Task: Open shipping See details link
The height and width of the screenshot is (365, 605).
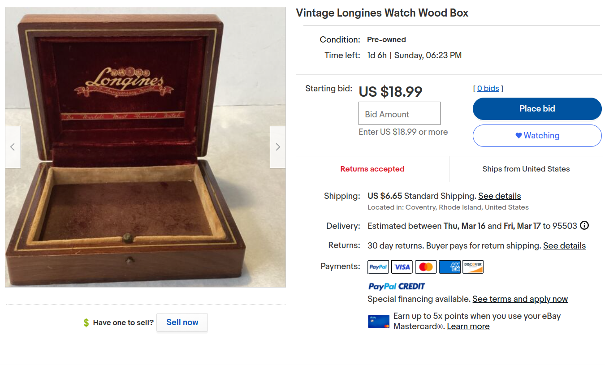Action: 499,196
